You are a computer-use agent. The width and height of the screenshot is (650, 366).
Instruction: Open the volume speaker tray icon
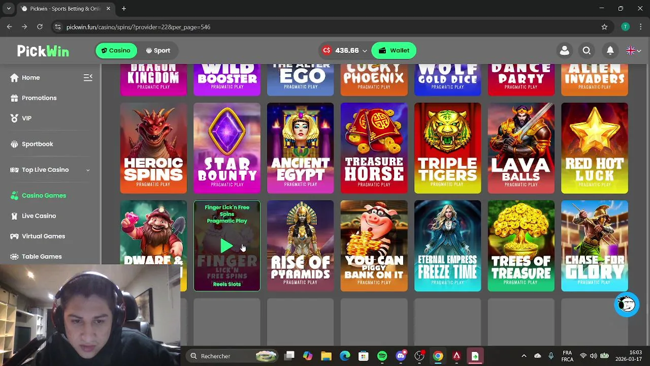click(593, 356)
